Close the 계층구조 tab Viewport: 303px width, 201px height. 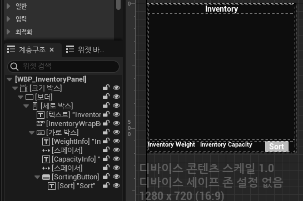click(52, 50)
